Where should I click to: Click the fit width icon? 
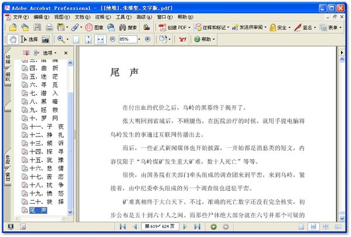pos(100,40)
